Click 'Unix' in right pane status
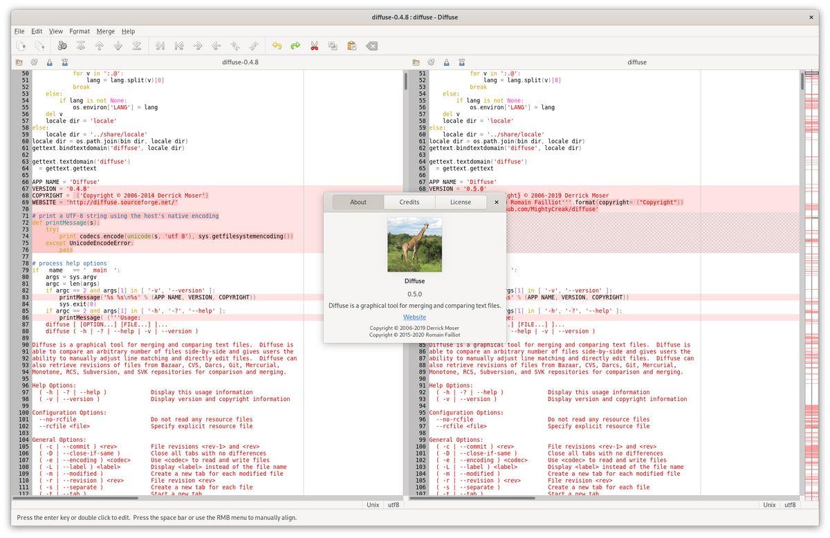The width and height of the screenshot is (830, 538). click(769, 505)
